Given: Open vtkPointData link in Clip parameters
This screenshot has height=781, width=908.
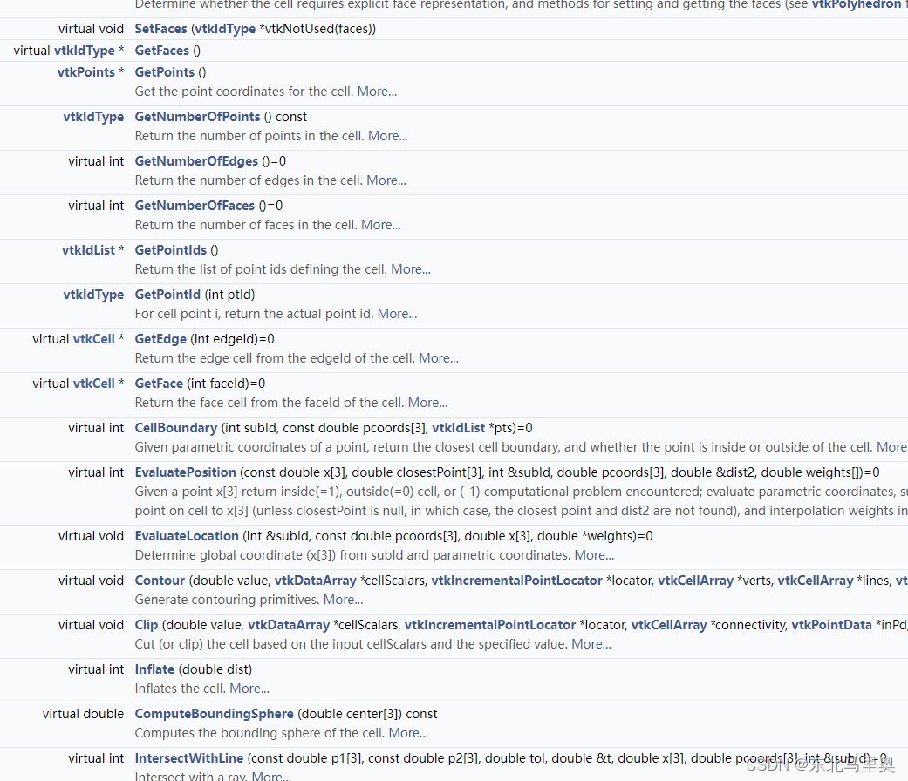Looking at the screenshot, I should coord(831,626).
